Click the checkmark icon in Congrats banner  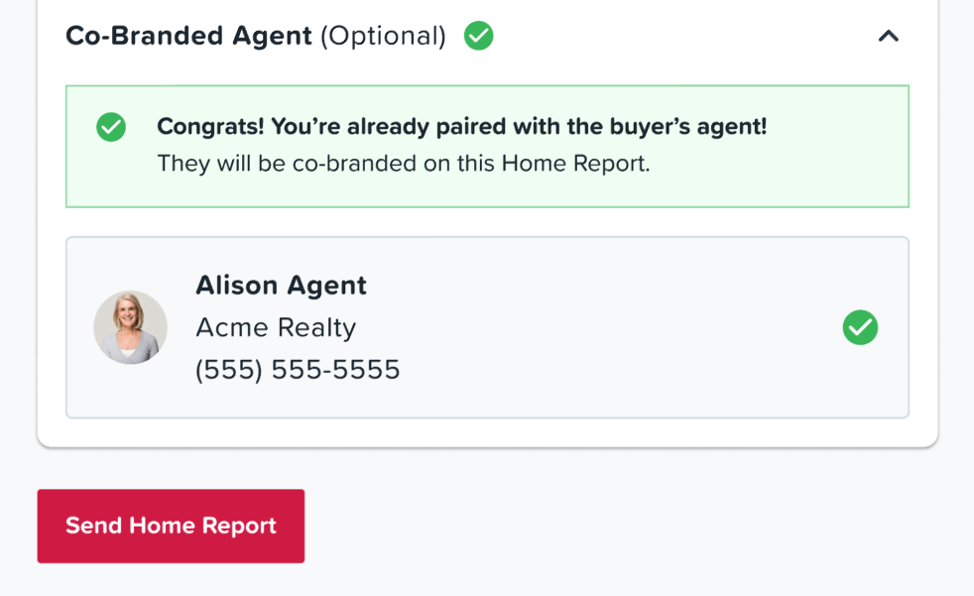[x=111, y=127]
